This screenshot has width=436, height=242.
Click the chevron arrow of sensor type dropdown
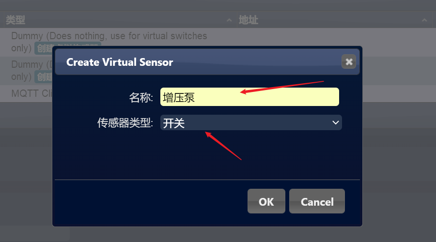335,122
